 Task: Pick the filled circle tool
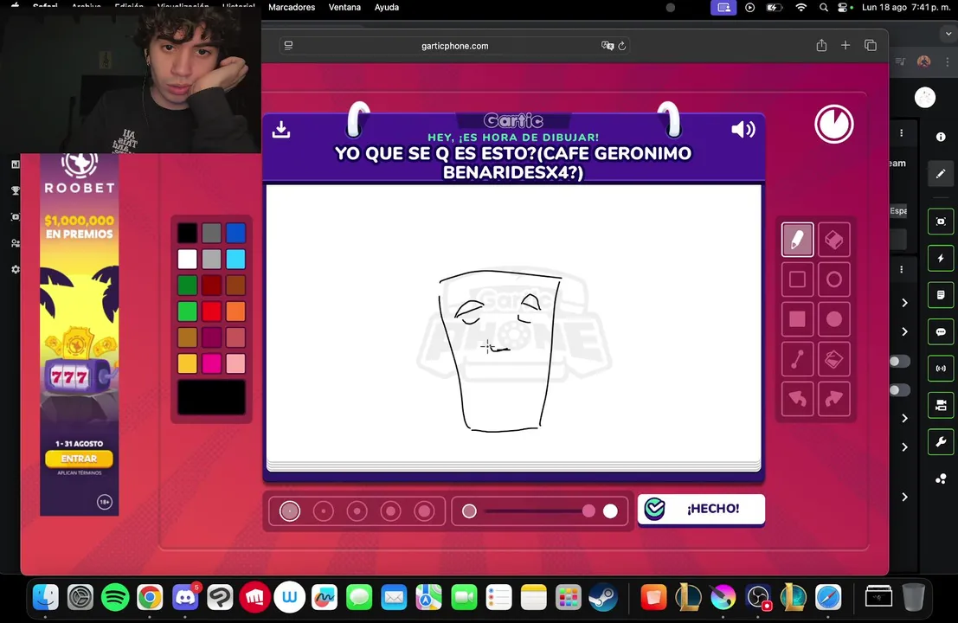(x=834, y=319)
